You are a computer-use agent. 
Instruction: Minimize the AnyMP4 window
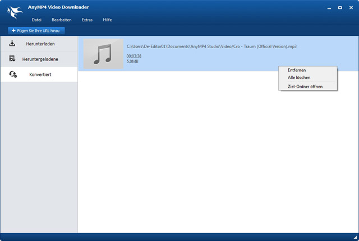pyautogui.click(x=329, y=8)
